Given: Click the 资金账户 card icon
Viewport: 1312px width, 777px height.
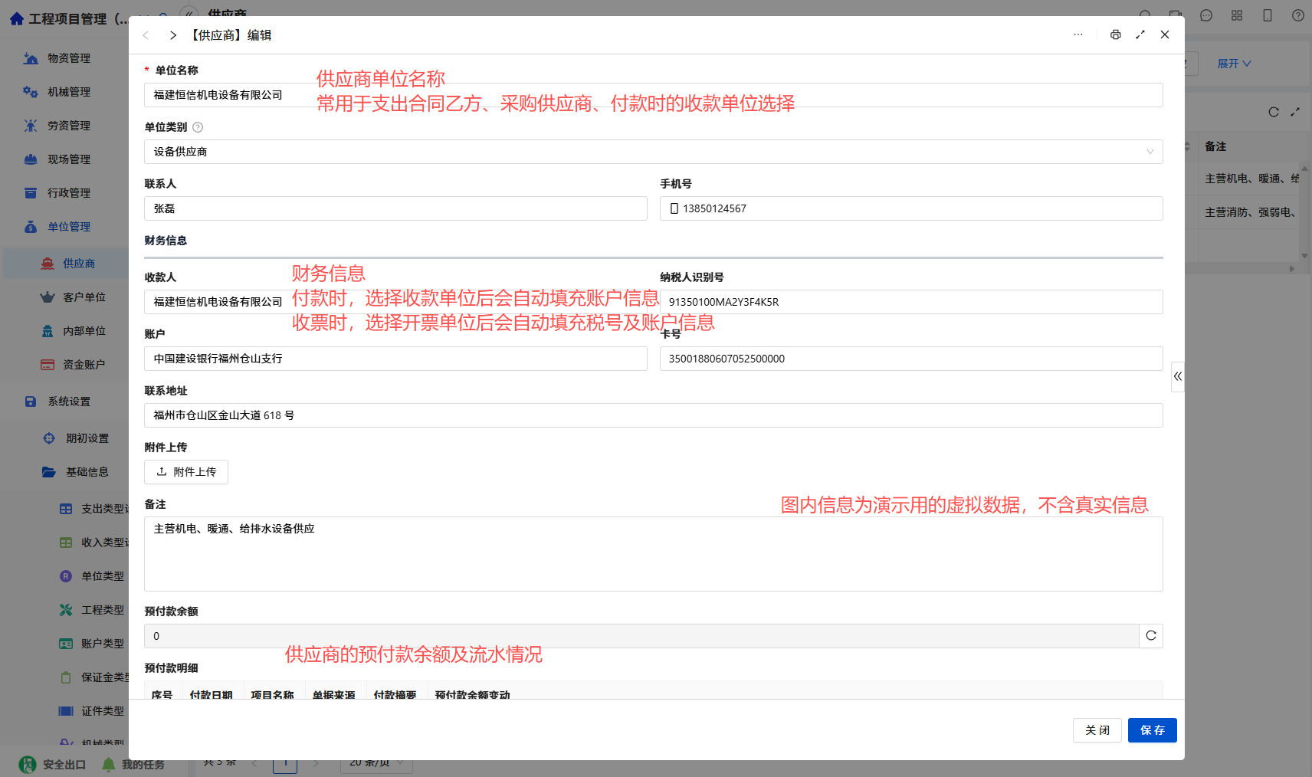Looking at the screenshot, I should [x=48, y=365].
